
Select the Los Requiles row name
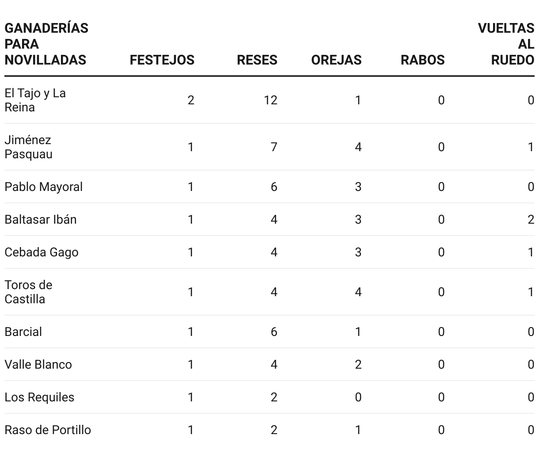(39, 397)
